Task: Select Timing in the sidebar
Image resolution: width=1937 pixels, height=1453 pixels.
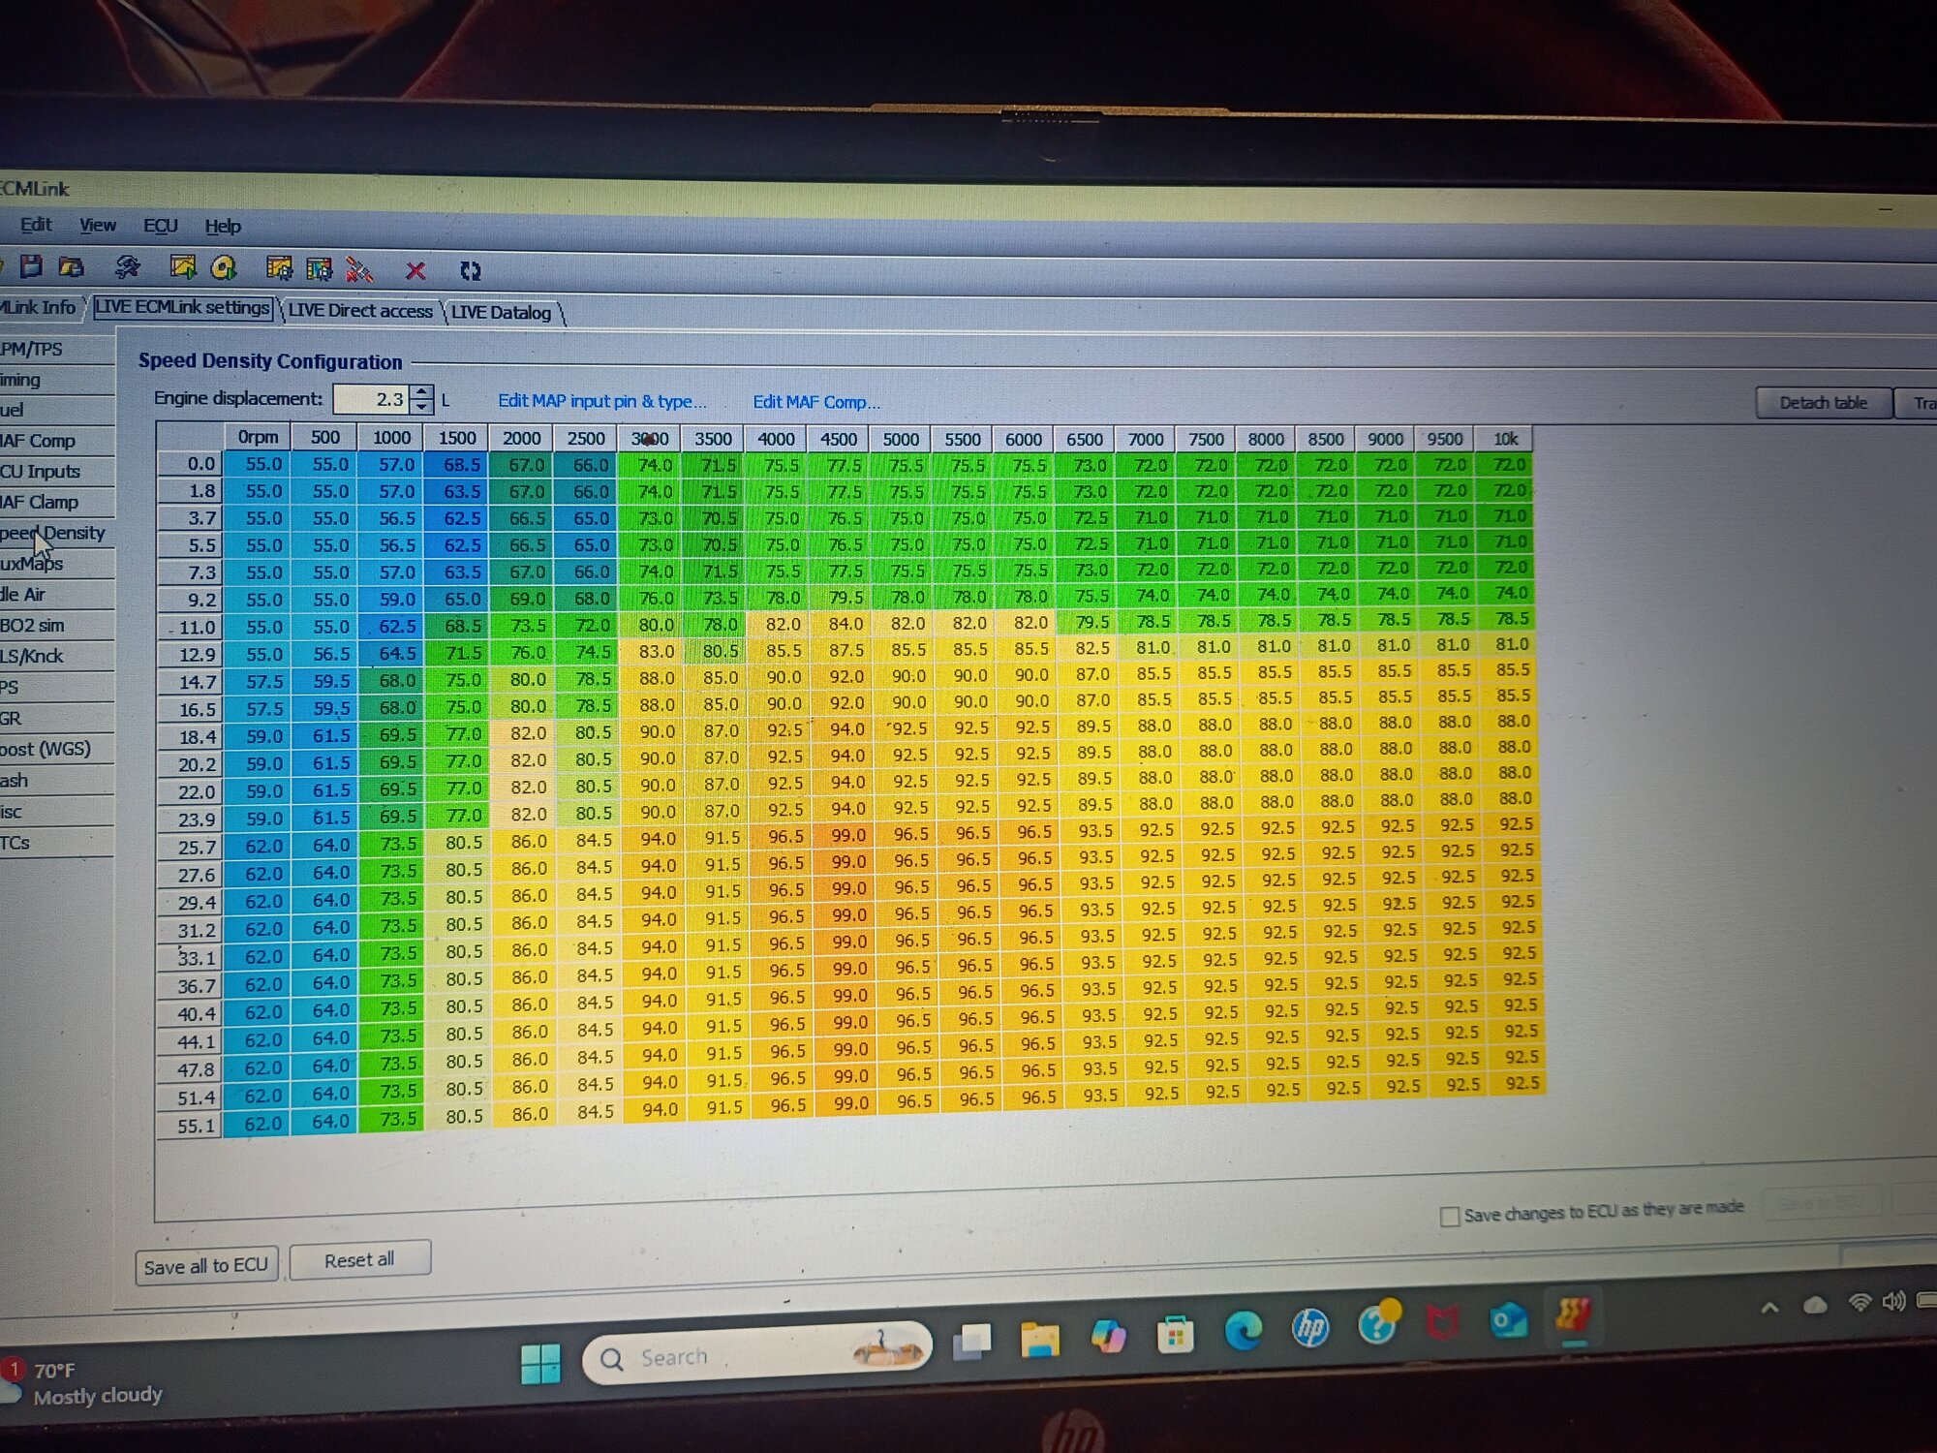Action: tap(54, 380)
